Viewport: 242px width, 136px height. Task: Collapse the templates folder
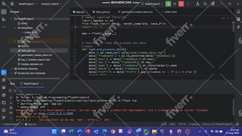15,28
